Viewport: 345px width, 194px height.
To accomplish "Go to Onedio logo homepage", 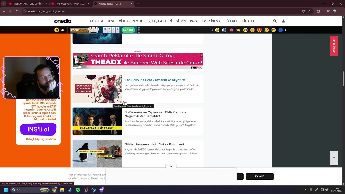I will point(63,21).
